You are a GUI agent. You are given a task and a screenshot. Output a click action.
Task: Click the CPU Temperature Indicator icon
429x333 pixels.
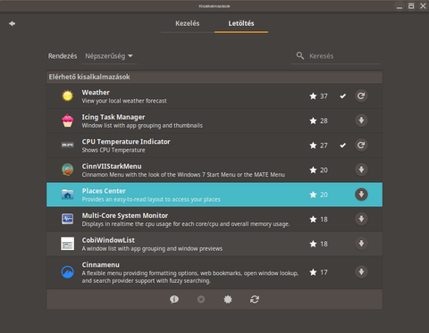pyautogui.click(x=68, y=145)
